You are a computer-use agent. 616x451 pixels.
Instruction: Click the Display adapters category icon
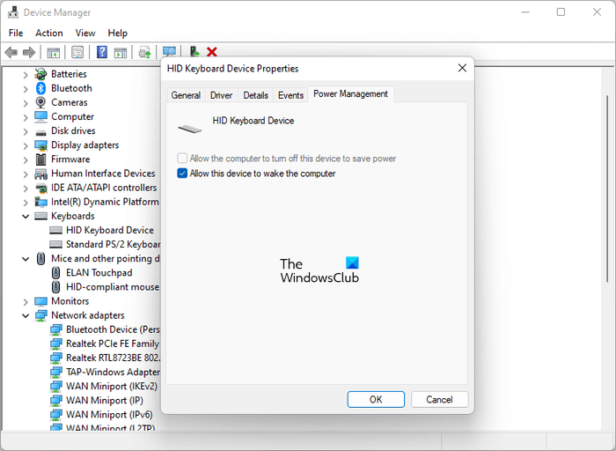pyautogui.click(x=40, y=145)
